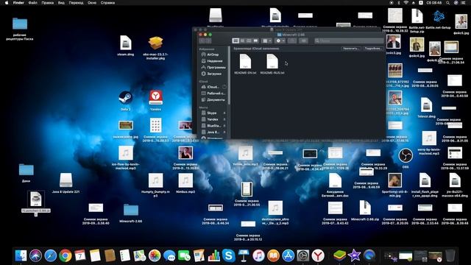Select Televzr.dmg on desktop
Image resolution: width=471 pixels, height=265 pixels.
pyautogui.click(x=426, y=107)
